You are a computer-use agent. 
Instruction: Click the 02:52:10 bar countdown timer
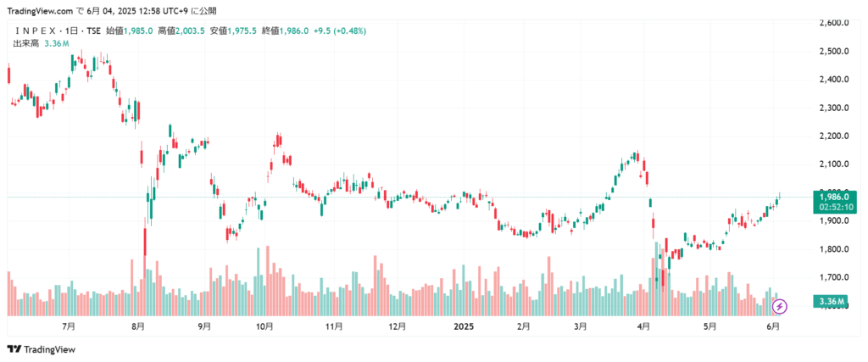pos(834,207)
